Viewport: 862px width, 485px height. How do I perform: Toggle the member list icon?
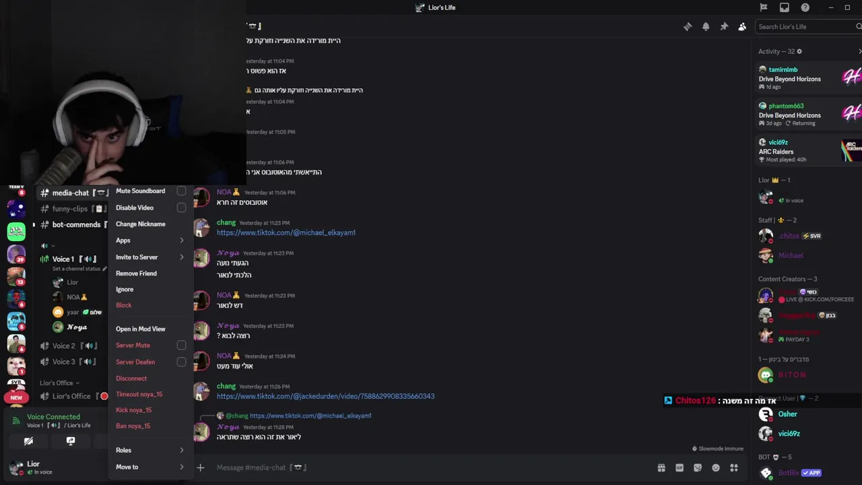coord(742,26)
